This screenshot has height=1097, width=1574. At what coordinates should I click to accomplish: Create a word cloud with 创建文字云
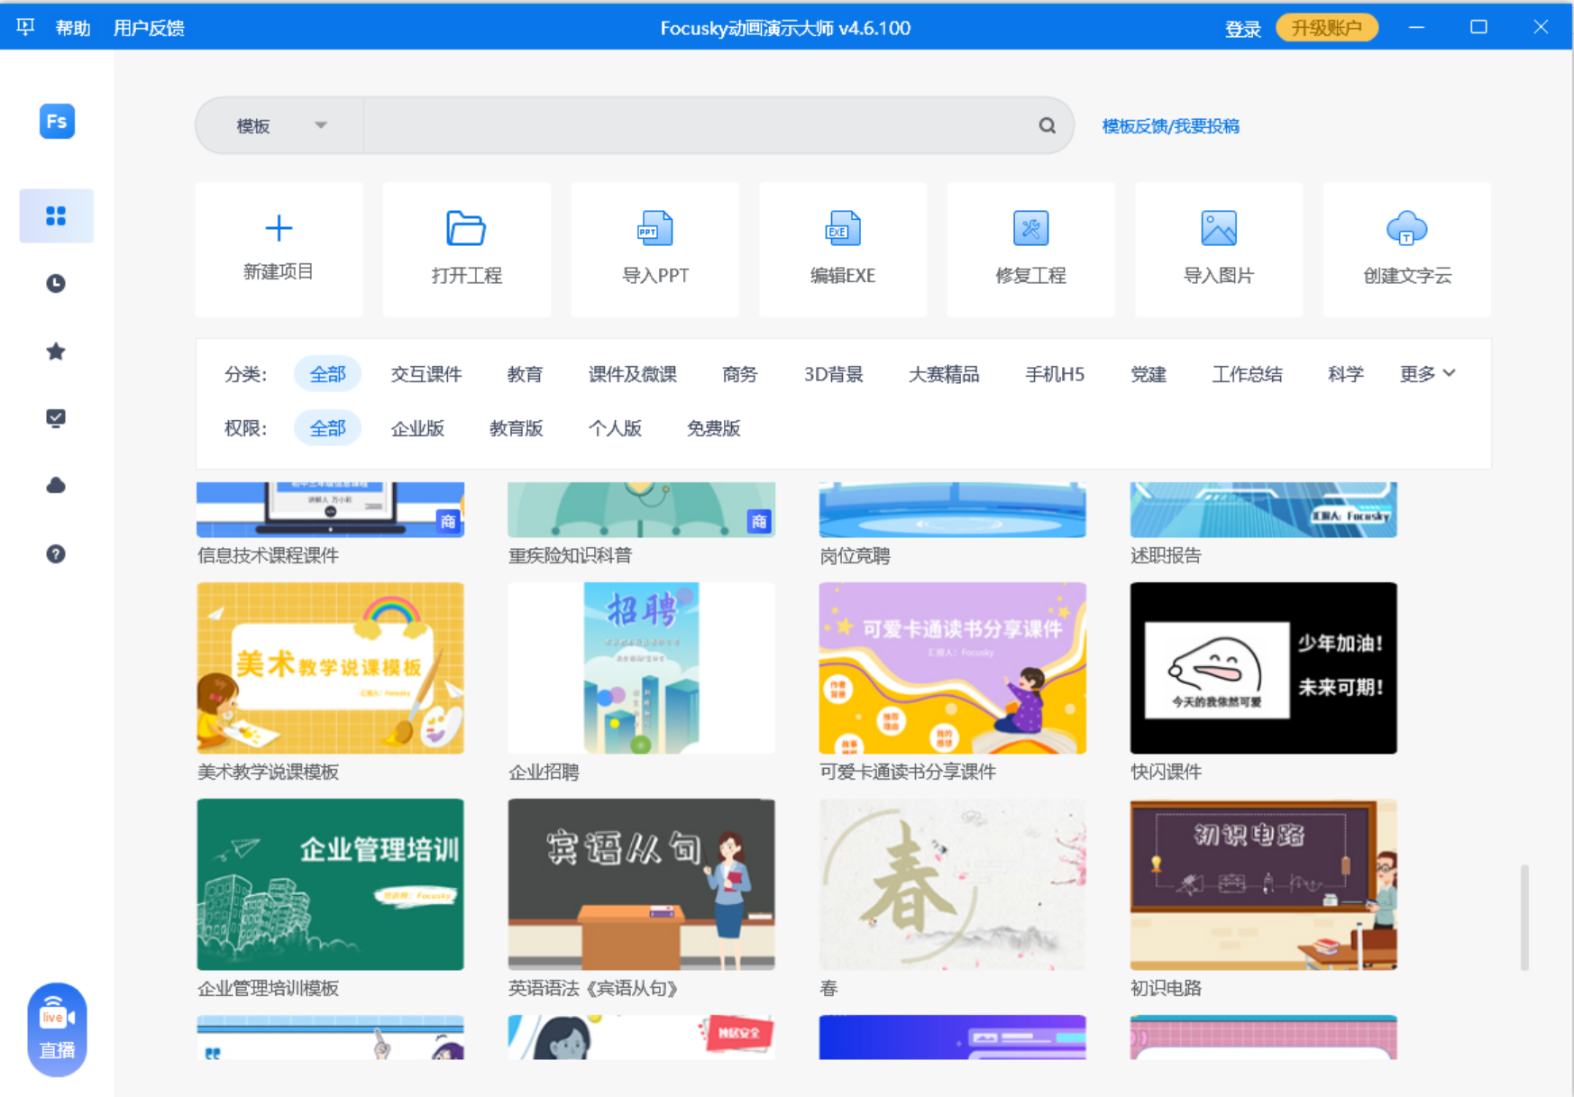click(1406, 249)
